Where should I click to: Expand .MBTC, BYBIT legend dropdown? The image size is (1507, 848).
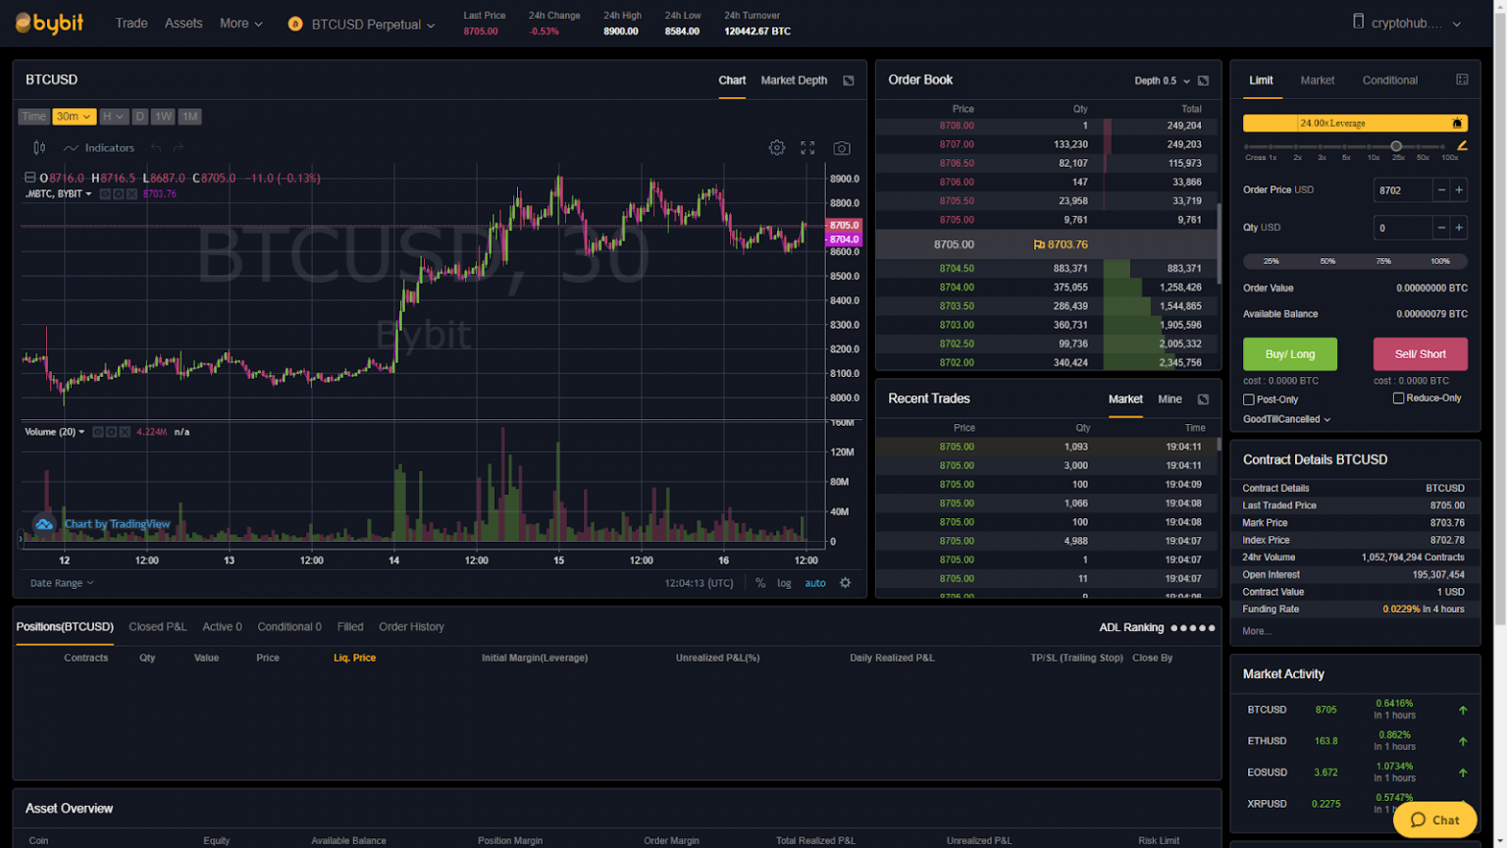point(59,194)
